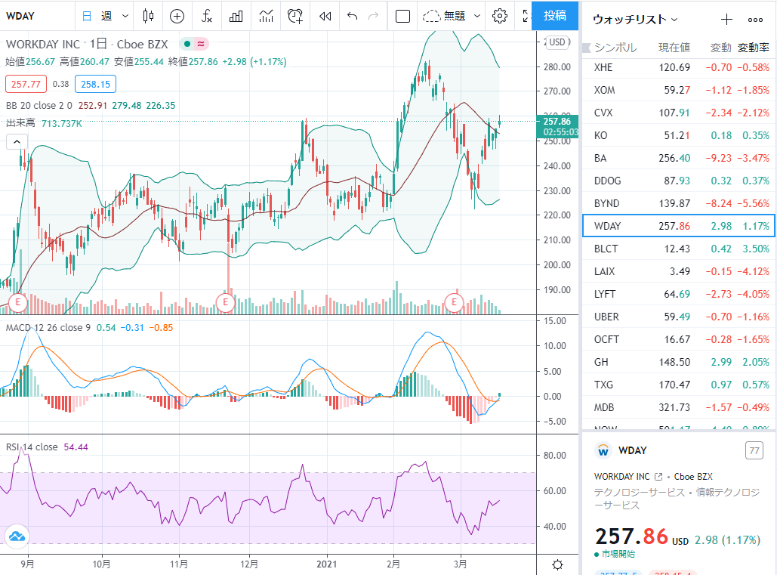The width and height of the screenshot is (777, 575).
Task: Expand the timeframe dropdown arrow
Action: pyautogui.click(x=125, y=17)
